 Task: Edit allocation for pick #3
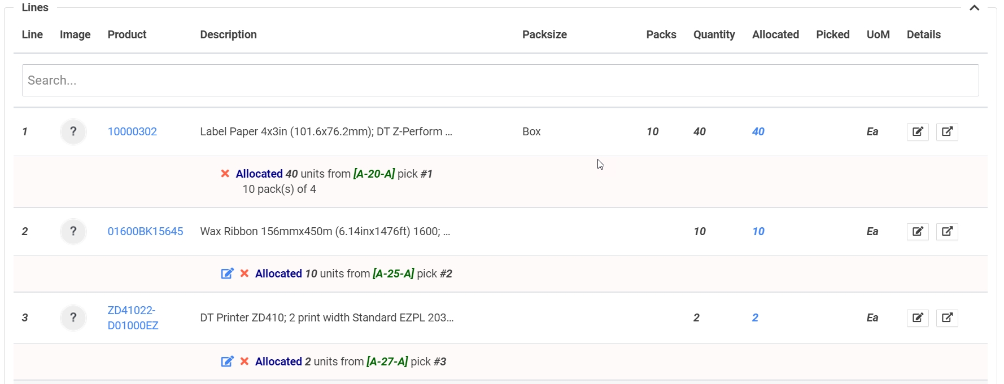pyautogui.click(x=227, y=361)
